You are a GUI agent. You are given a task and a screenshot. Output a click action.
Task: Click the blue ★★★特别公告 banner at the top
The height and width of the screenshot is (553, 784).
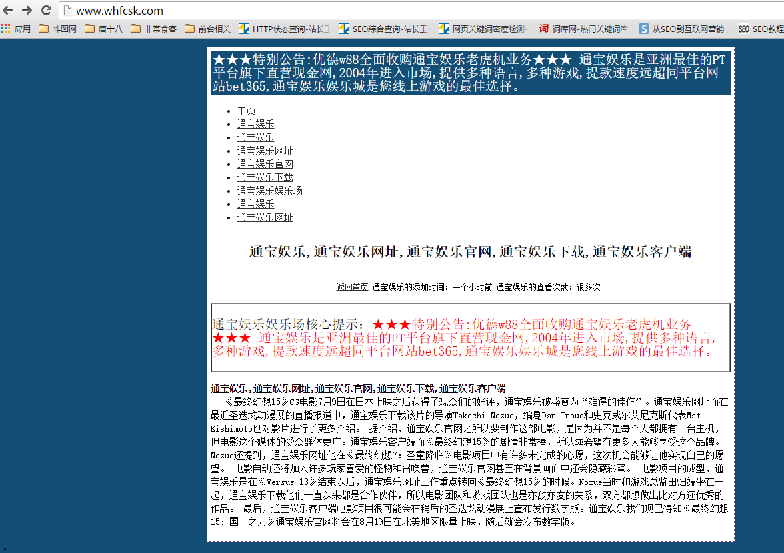[x=471, y=73]
